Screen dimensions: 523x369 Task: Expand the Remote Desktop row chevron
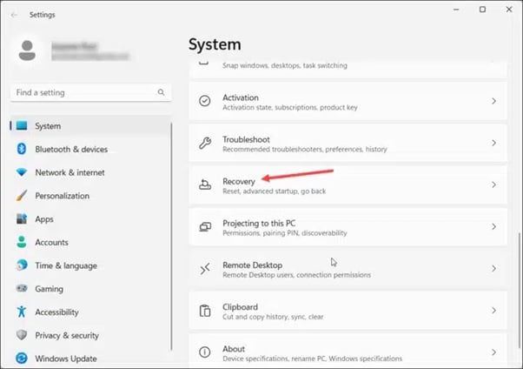pyautogui.click(x=494, y=268)
